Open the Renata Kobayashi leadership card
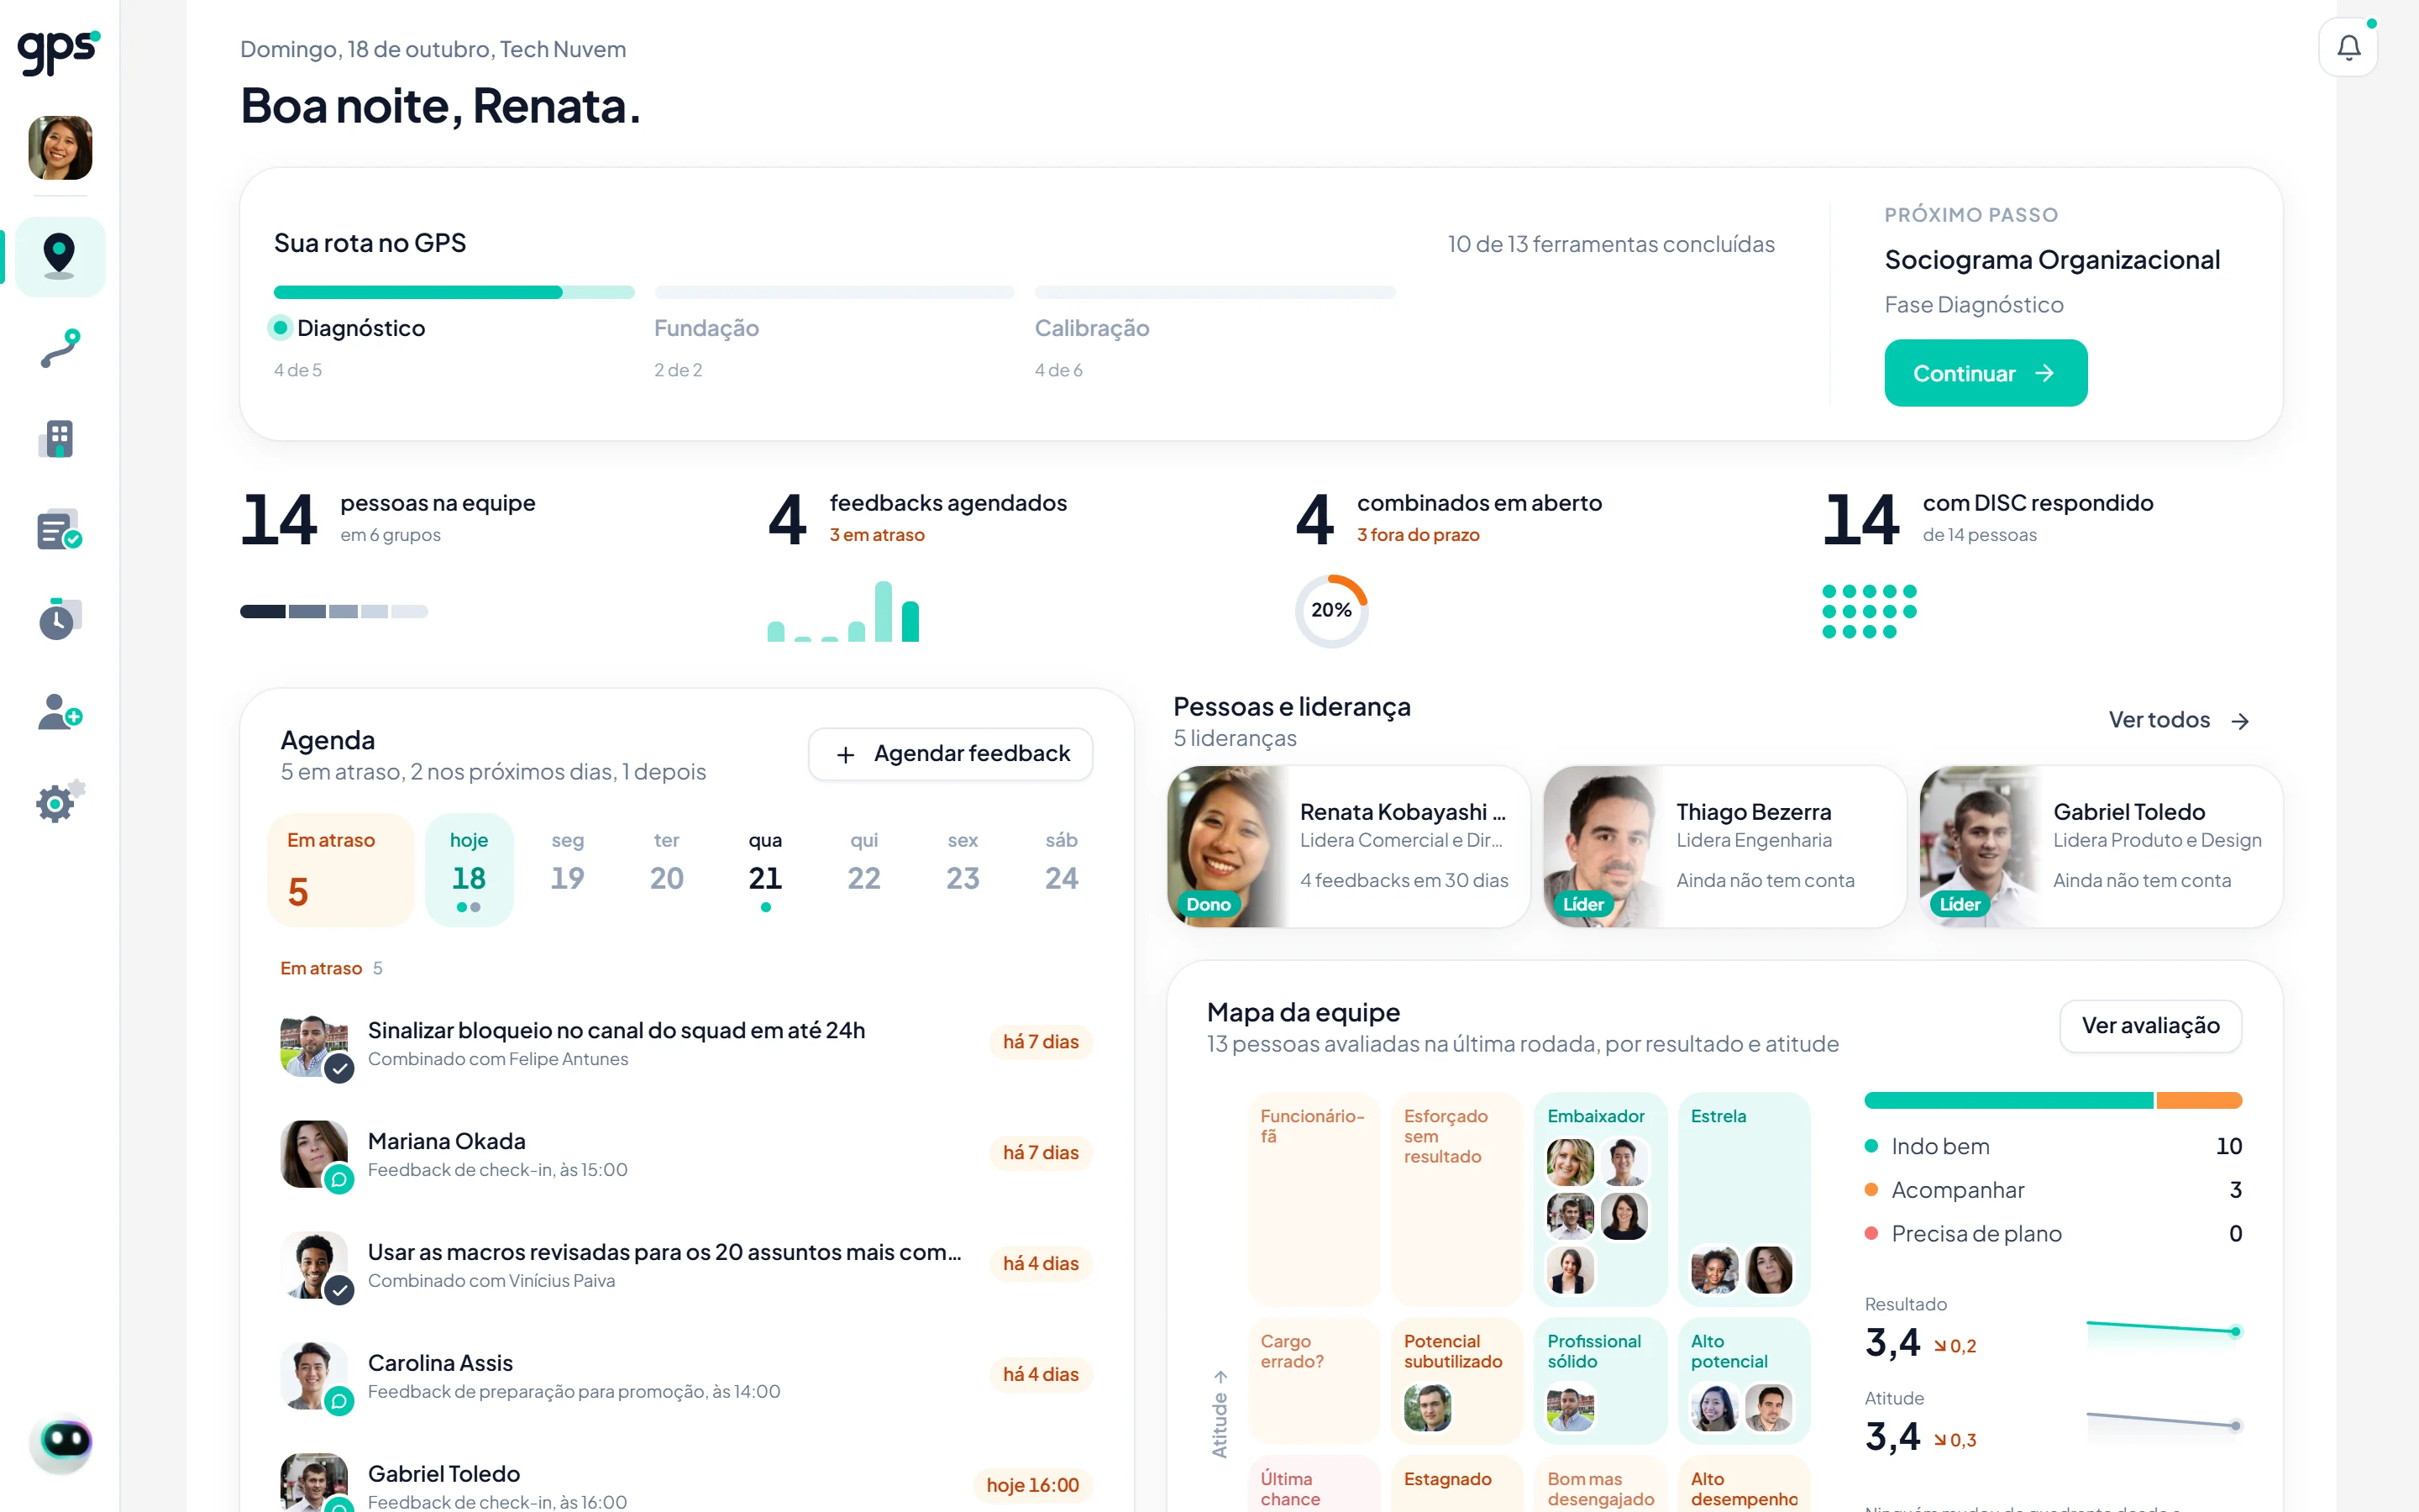 pos(1348,847)
